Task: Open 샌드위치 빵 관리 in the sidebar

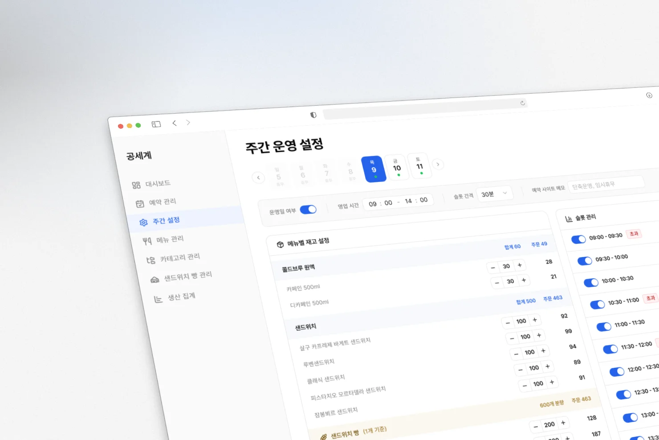Action: pyautogui.click(x=181, y=277)
